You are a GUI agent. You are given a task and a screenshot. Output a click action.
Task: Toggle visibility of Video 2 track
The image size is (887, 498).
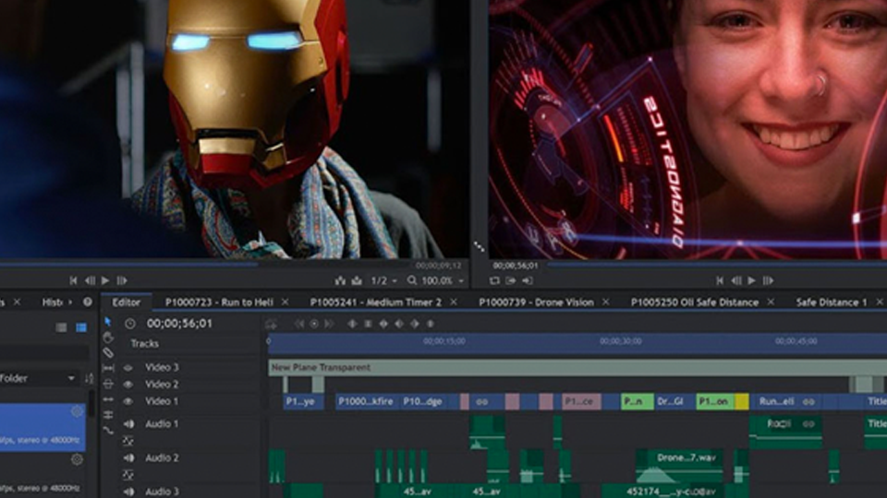click(128, 385)
